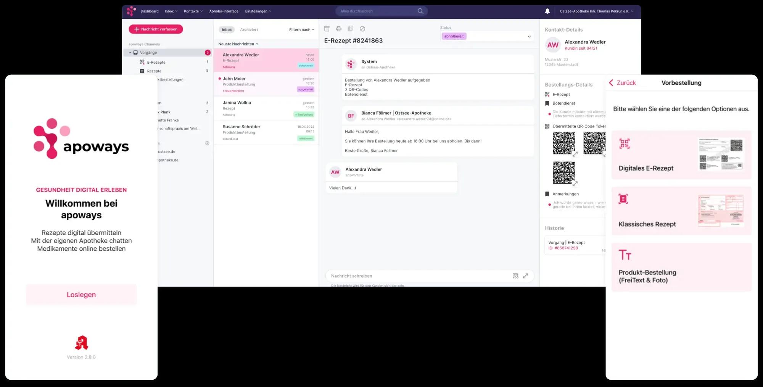Screen dimensions: 763x387
Task: Click the System message avatar
Action: click(x=351, y=64)
